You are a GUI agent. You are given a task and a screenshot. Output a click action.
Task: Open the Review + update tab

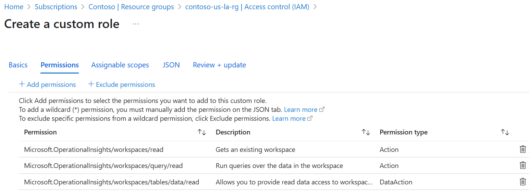(x=219, y=65)
